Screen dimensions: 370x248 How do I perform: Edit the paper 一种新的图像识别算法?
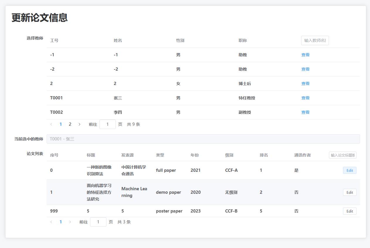pos(349,170)
